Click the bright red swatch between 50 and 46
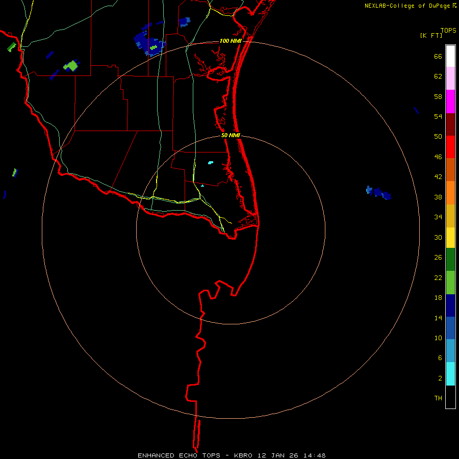Image resolution: width=459 pixels, height=459 pixels. (450, 147)
